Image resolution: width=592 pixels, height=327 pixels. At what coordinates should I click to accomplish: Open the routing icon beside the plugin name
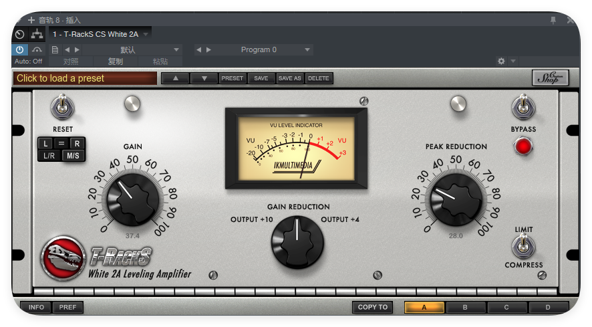37,34
